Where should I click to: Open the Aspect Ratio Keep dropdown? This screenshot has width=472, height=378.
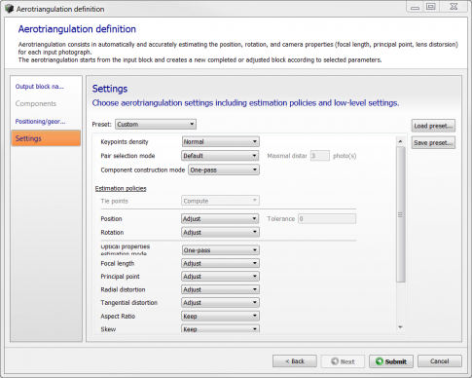(x=220, y=316)
